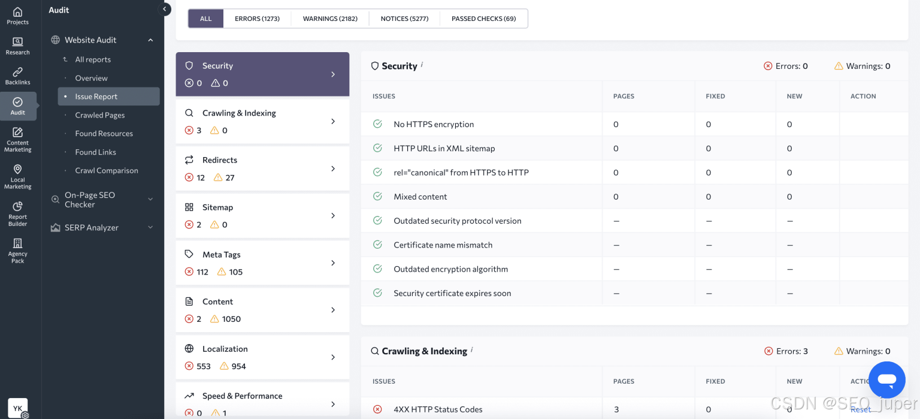The image size is (920, 419).
Task: Click the red error icon for 4XX HTTP Status Codes
Action: (377, 409)
